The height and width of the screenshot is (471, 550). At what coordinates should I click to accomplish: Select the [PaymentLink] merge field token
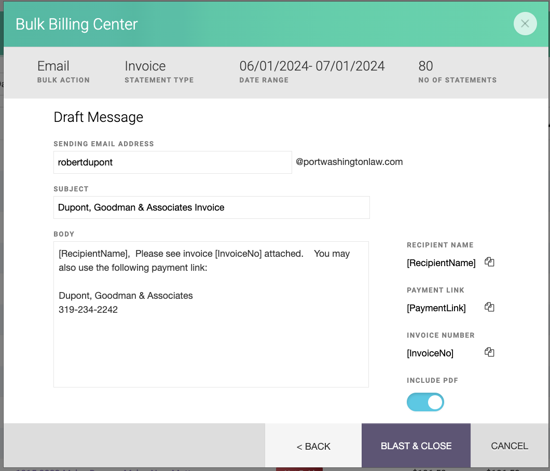pyautogui.click(x=436, y=308)
